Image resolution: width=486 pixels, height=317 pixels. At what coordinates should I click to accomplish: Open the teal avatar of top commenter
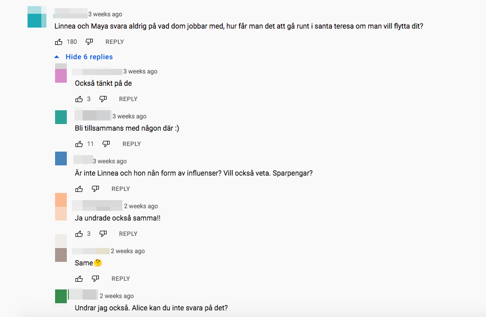pos(37,17)
